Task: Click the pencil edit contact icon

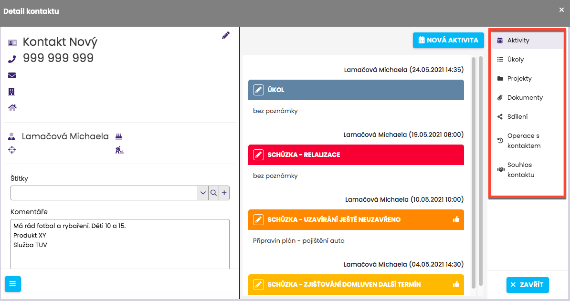Action: (x=226, y=35)
